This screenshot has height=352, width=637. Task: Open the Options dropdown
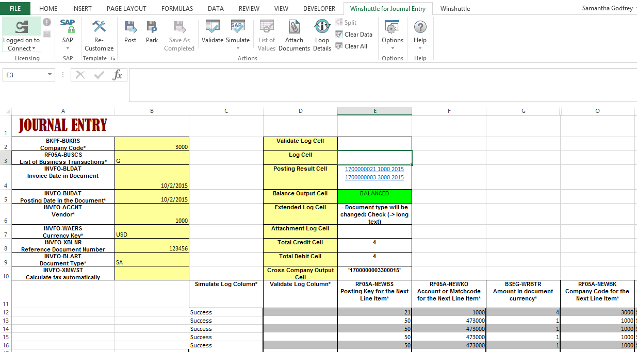(393, 35)
